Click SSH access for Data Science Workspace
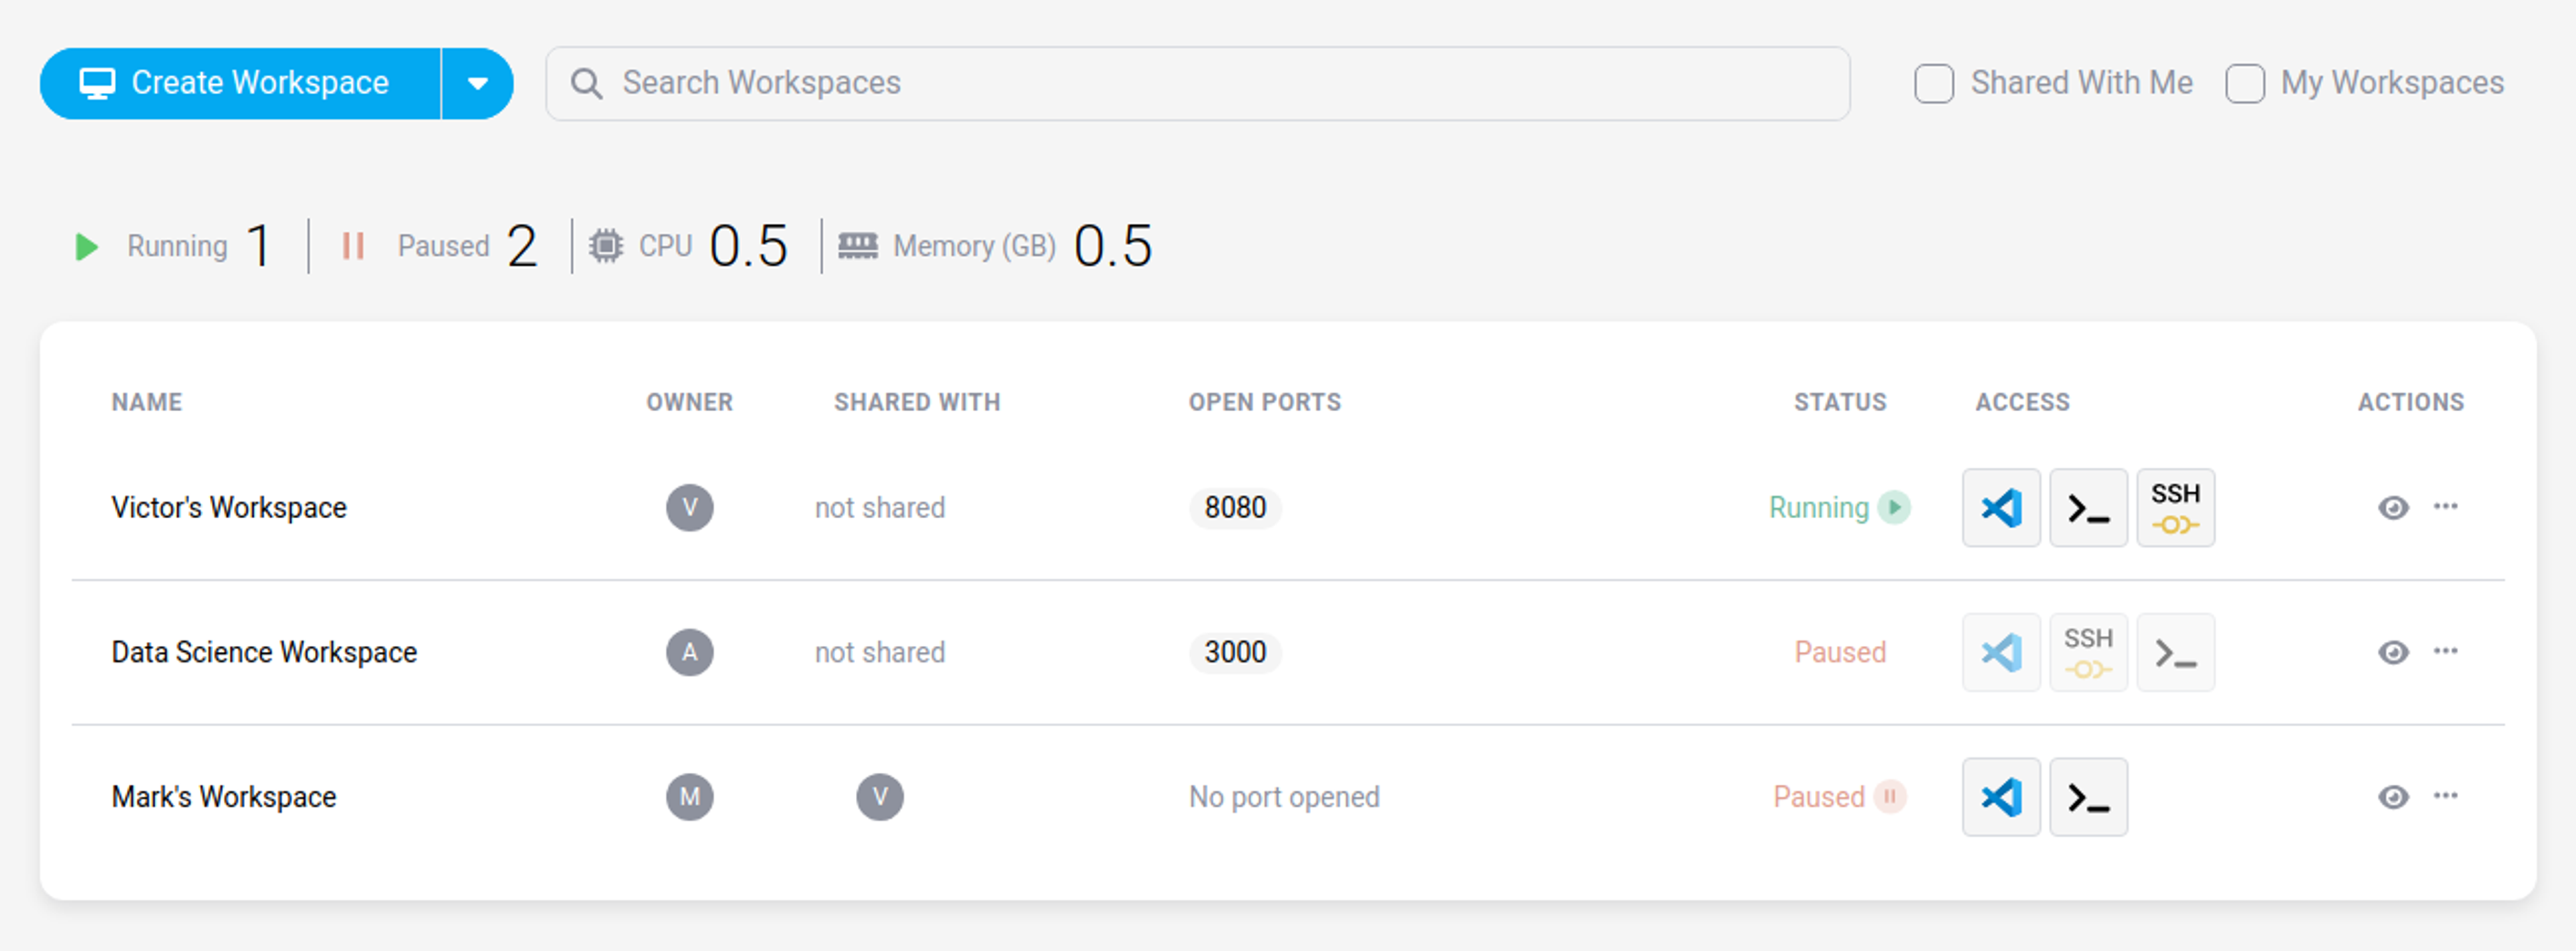 [2088, 653]
